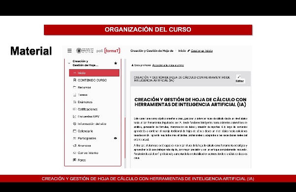Toggle visibility eye next to Participantes
Image resolution: width=296 pixels, height=192 pixels.
115,138
